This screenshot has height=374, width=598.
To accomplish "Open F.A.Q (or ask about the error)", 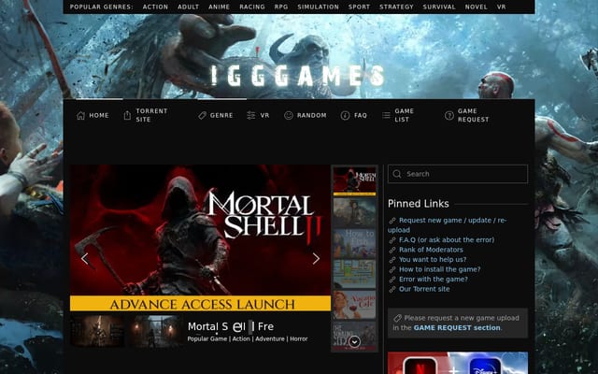I will pos(447,240).
